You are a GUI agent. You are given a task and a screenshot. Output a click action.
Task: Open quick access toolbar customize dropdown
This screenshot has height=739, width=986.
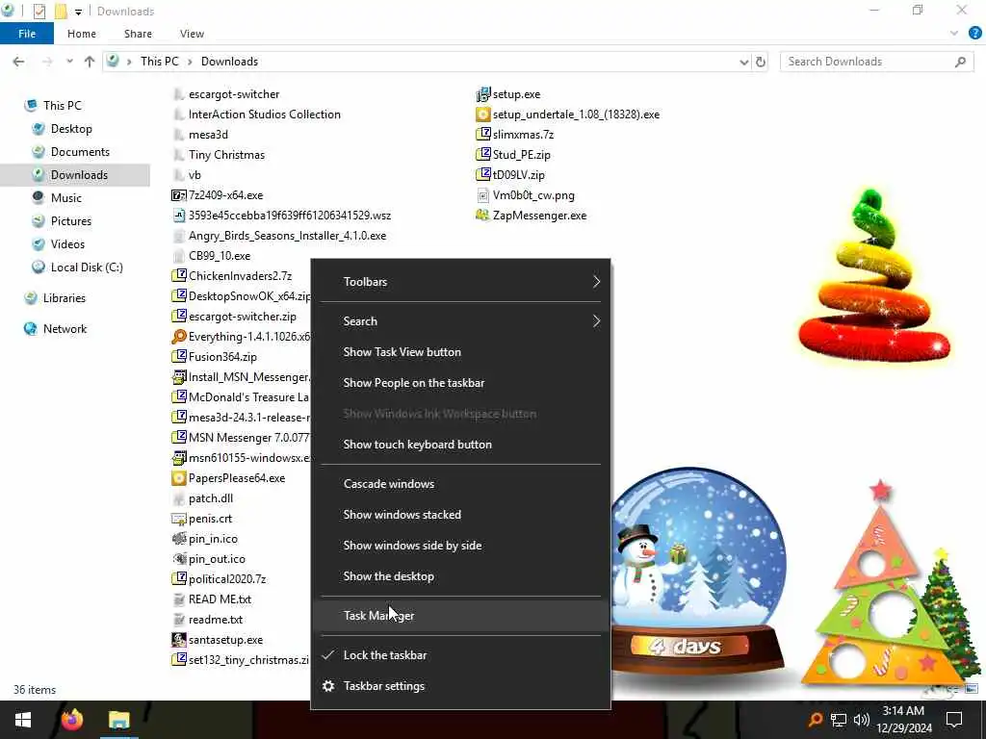(x=78, y=12)
